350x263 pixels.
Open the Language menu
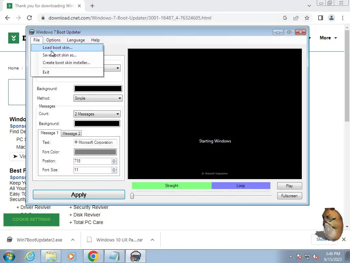point(76,40)
